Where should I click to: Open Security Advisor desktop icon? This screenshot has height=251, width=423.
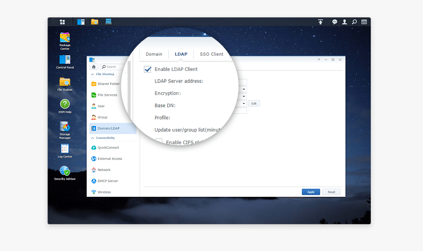pos(65,173)
